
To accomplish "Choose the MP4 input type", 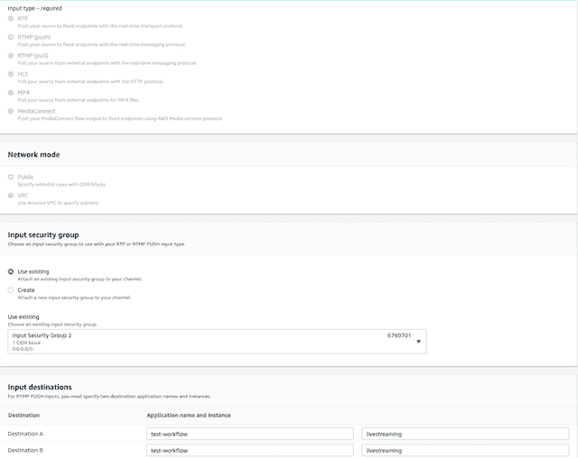I will click(x=11, y=93).
